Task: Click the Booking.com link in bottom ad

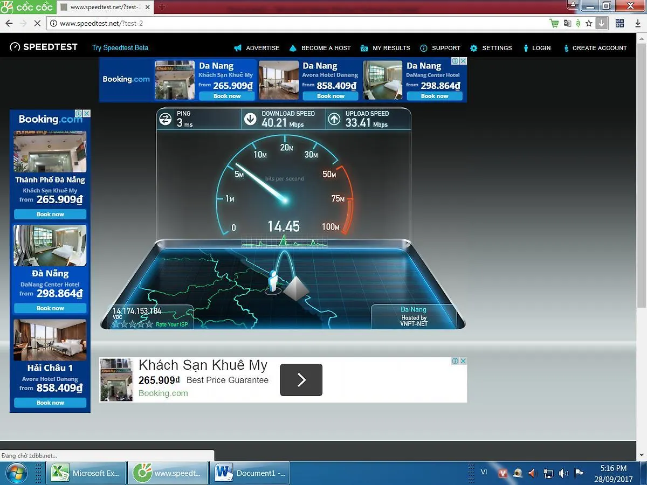Action: (163, 393)
